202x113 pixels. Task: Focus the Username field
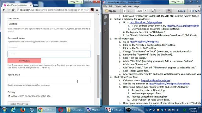click(49, 24)
